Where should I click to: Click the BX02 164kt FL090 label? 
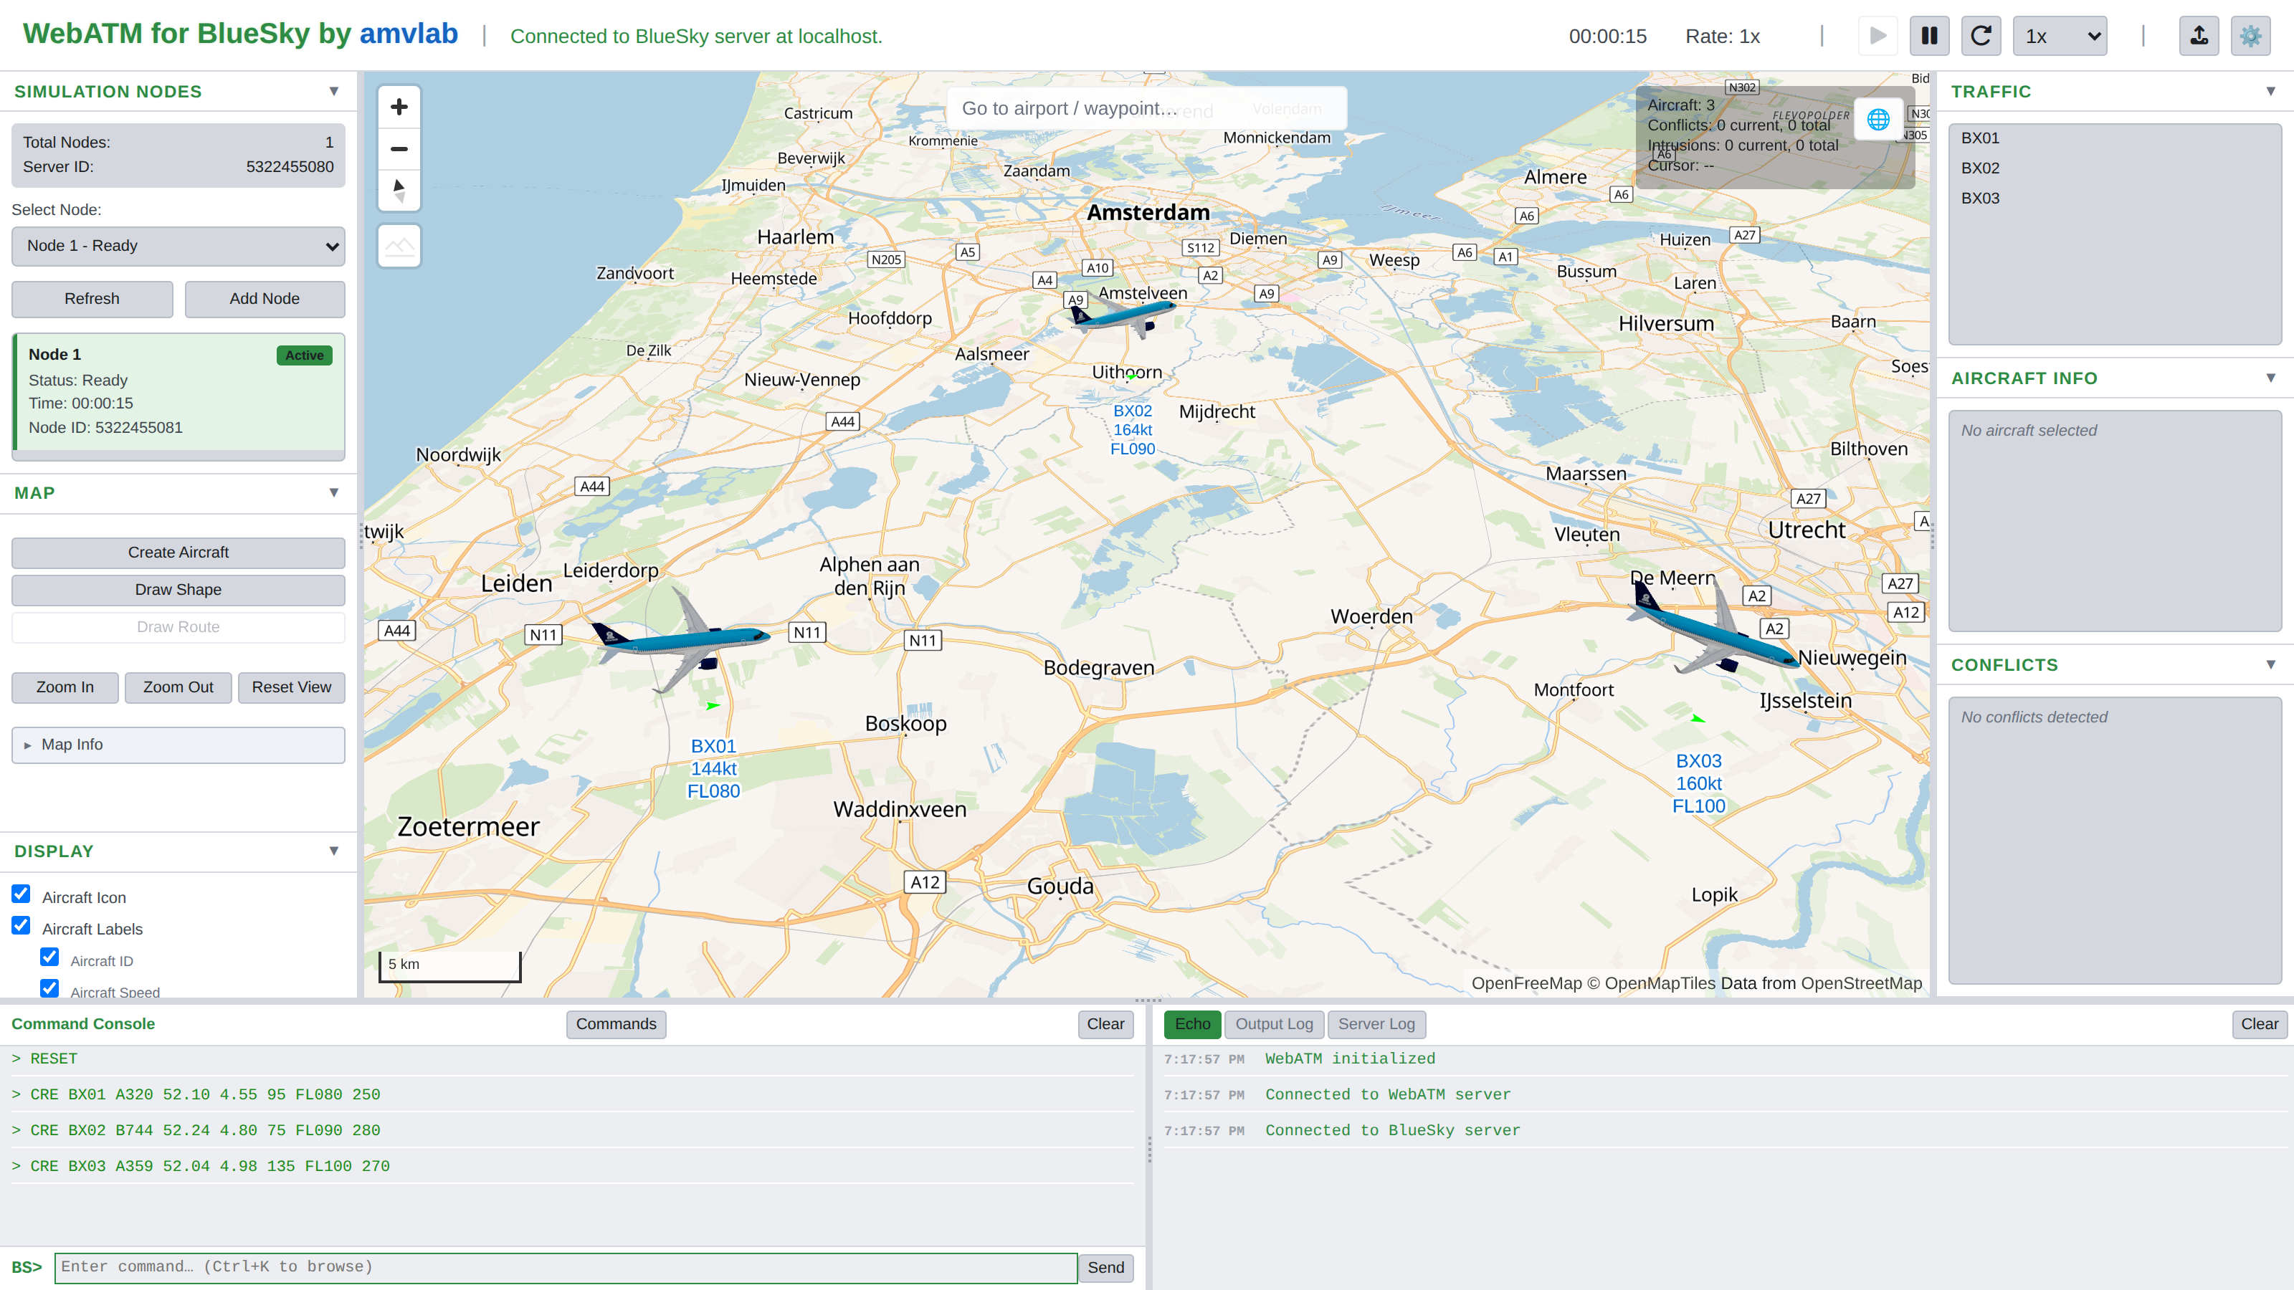(1132, 430)
